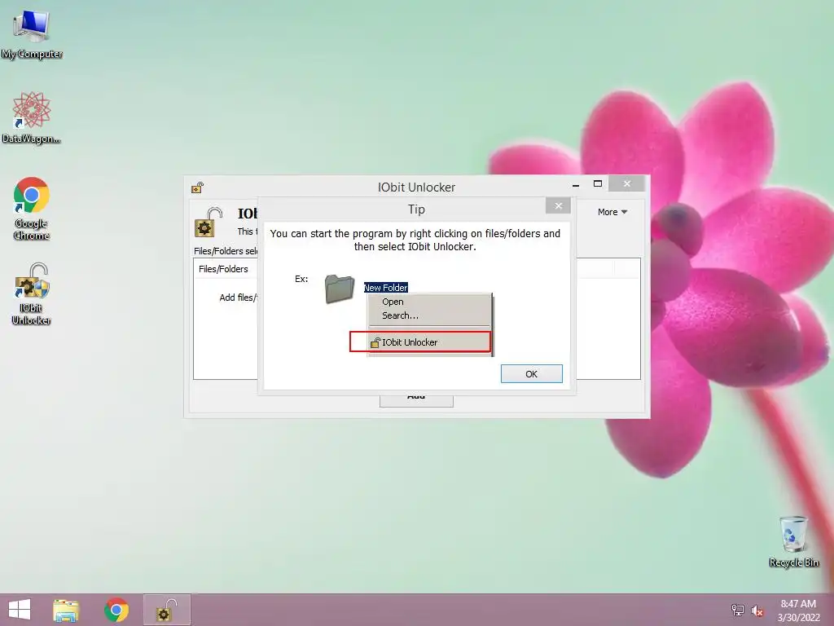Expand the More dropdown in IObit Unlocker

click(x=612, y=212)
